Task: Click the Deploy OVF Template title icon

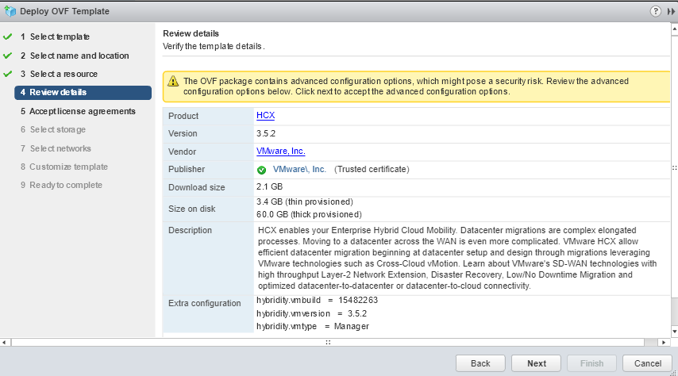Action: click(10, 11)
